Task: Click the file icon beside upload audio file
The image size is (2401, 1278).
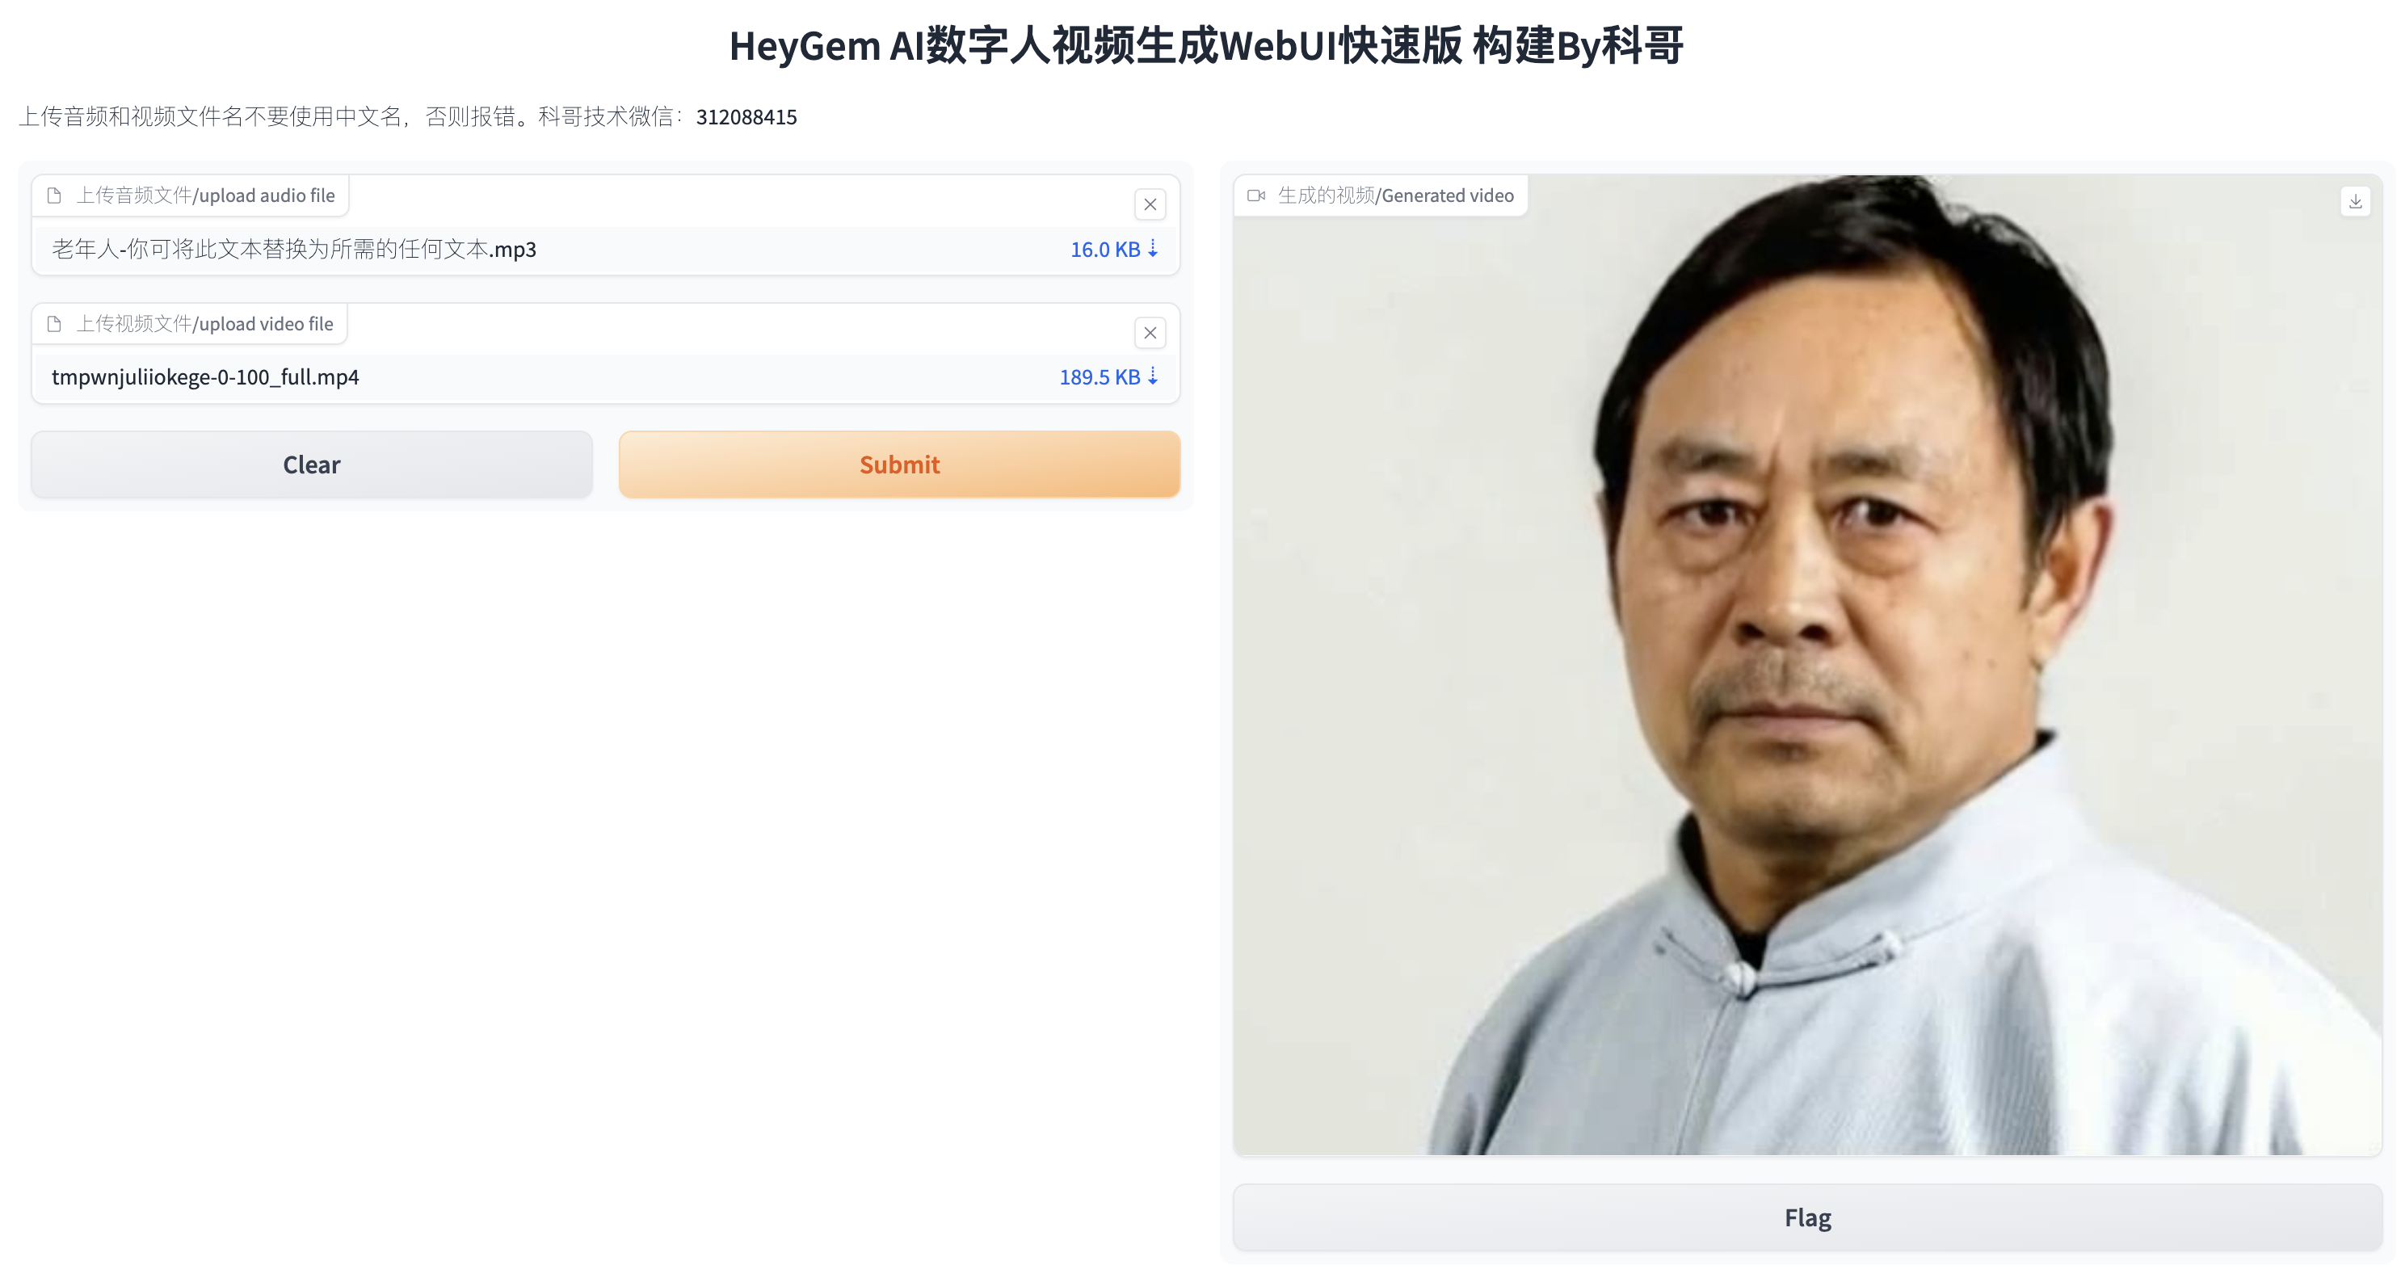Action: point(54,195)
